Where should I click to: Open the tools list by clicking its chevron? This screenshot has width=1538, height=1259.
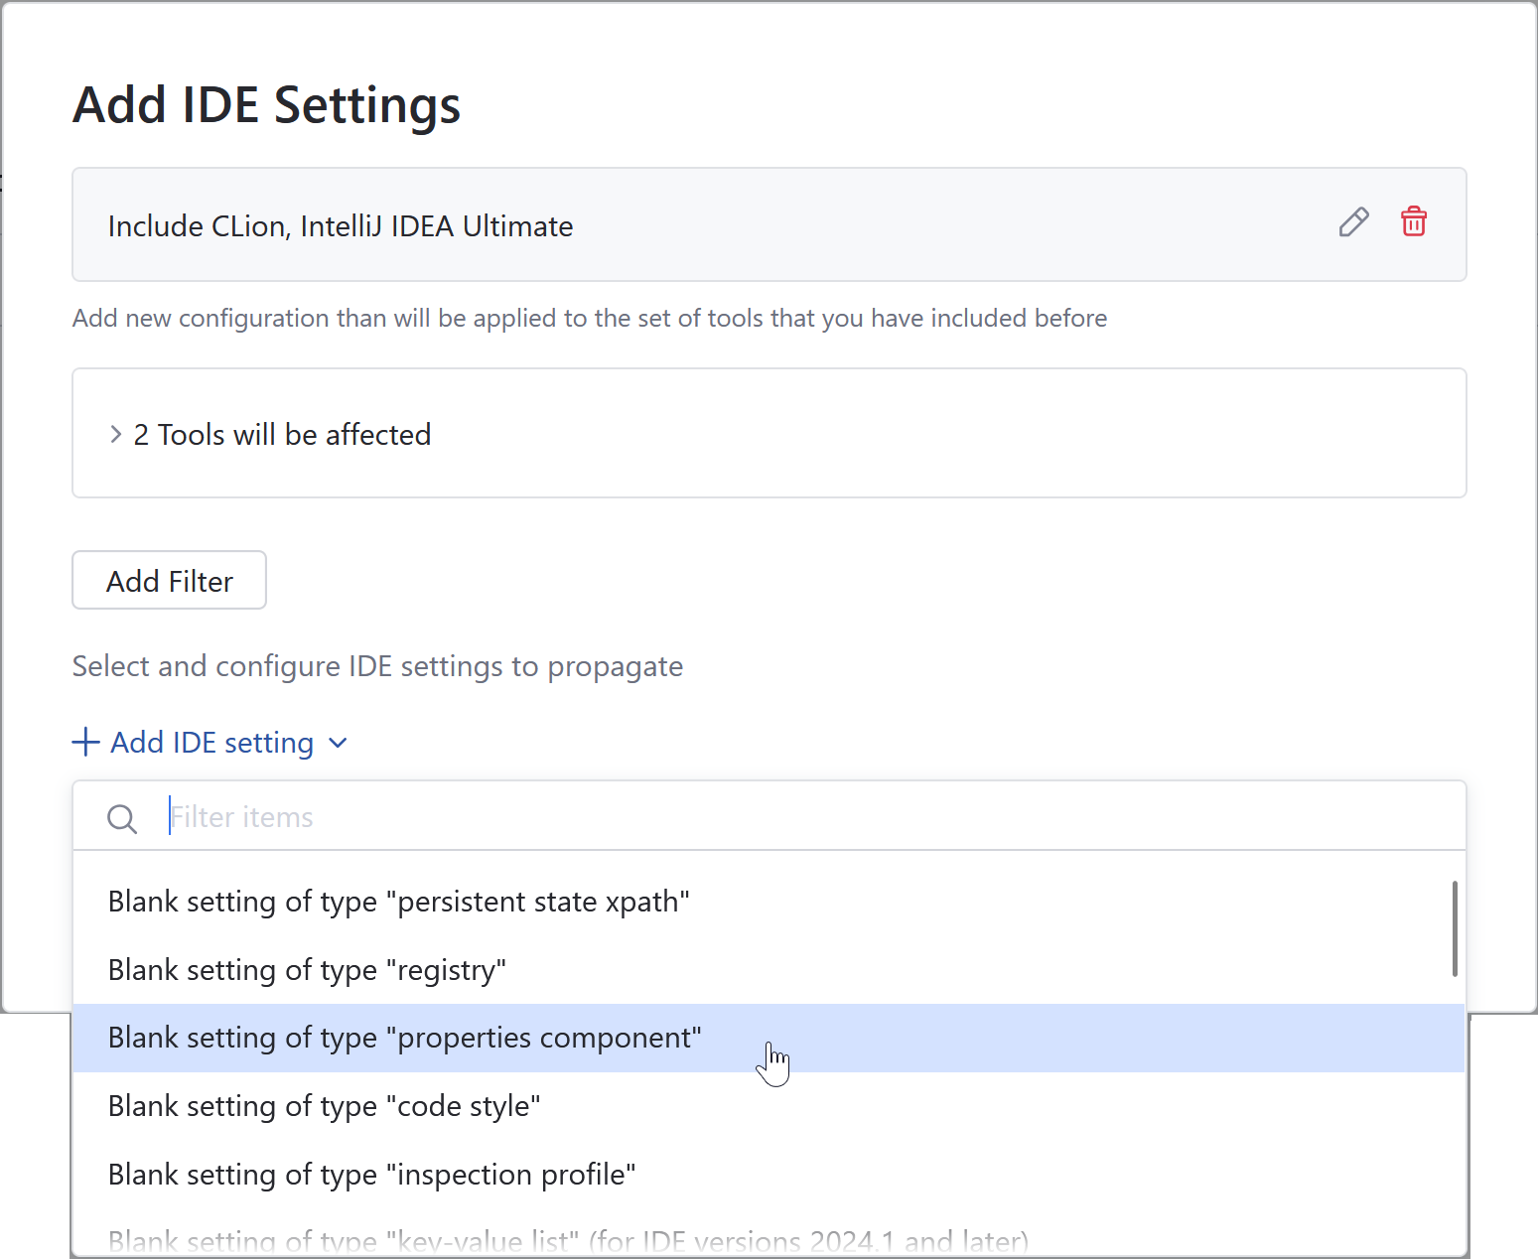(x=116, y=434)
